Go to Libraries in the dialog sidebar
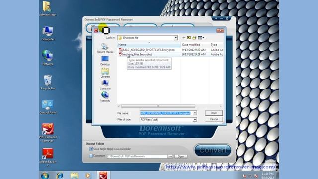Viewport: 318px width, 179px height. click(105, 73)
